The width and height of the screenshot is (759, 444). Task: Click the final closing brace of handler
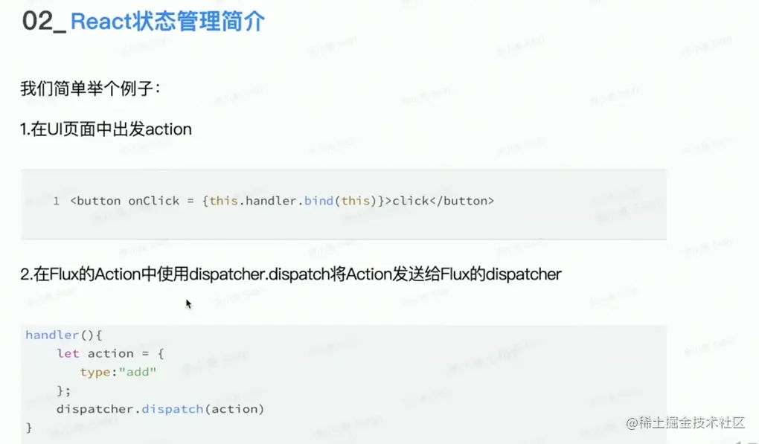(29, 428)
